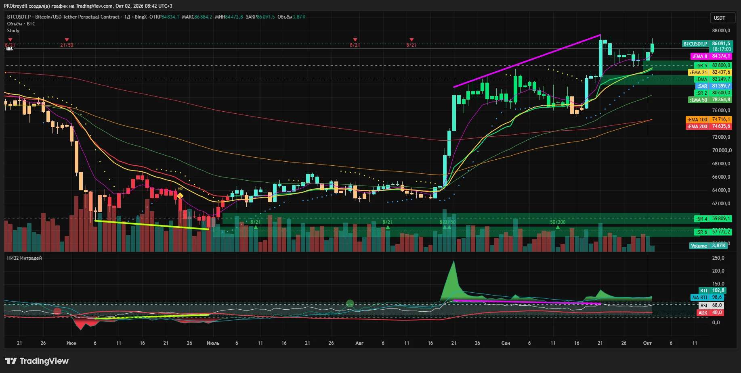This screenshot has width=741, height=373.
Task: Click the Study legend entry
Action: coord(13,31)
